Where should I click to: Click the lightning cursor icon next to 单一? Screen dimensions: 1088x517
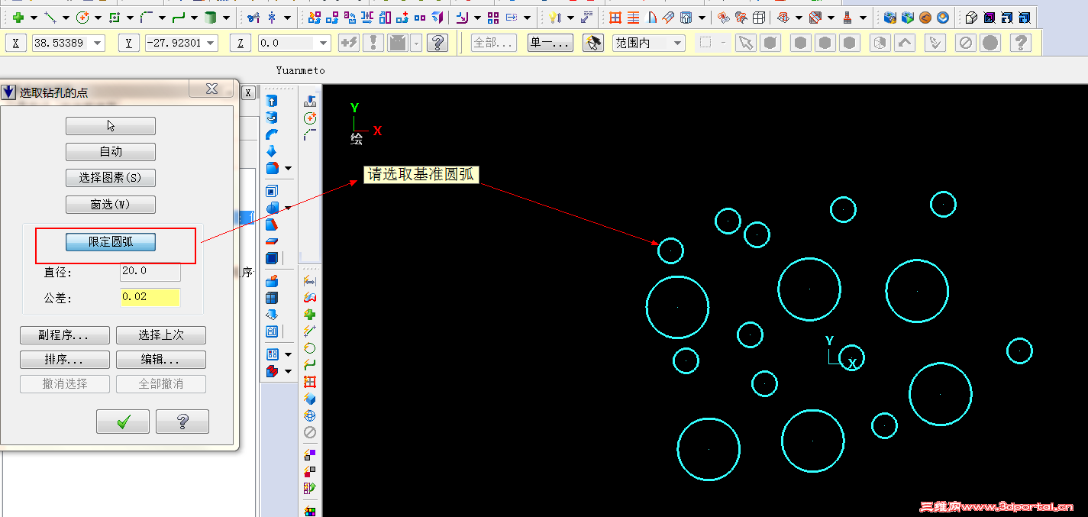point(592,44)
